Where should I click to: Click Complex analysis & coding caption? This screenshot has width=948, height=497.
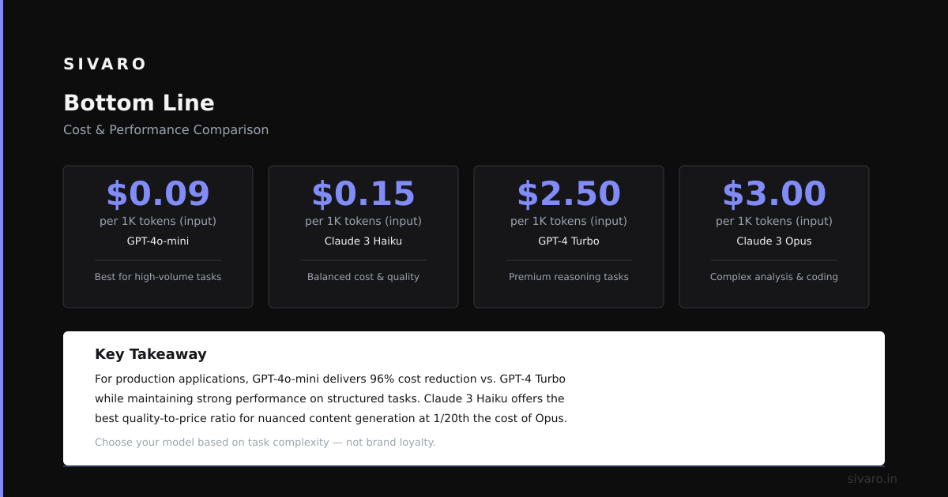coord(774,277)
